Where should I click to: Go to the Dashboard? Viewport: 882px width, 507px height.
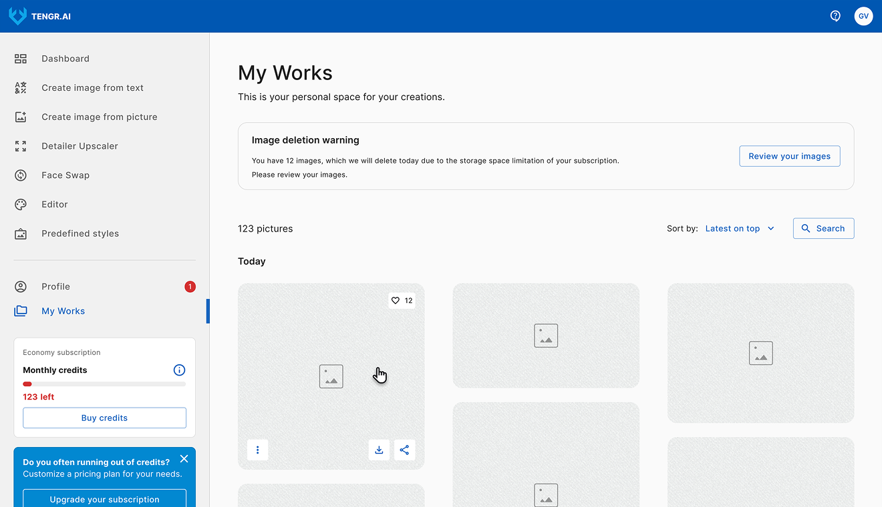tap(65, 58)
